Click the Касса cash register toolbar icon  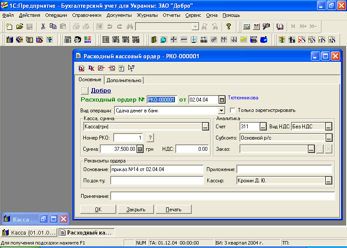pyautogui.click(x=254, y=40)
